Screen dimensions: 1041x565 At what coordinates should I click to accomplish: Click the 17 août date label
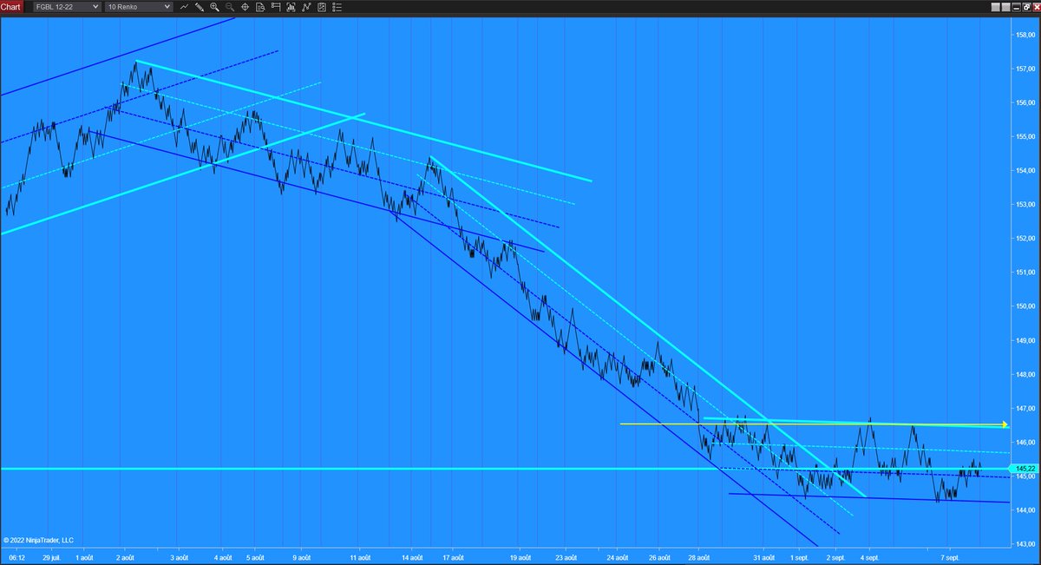pyautogui.click(x=454, y=557)
